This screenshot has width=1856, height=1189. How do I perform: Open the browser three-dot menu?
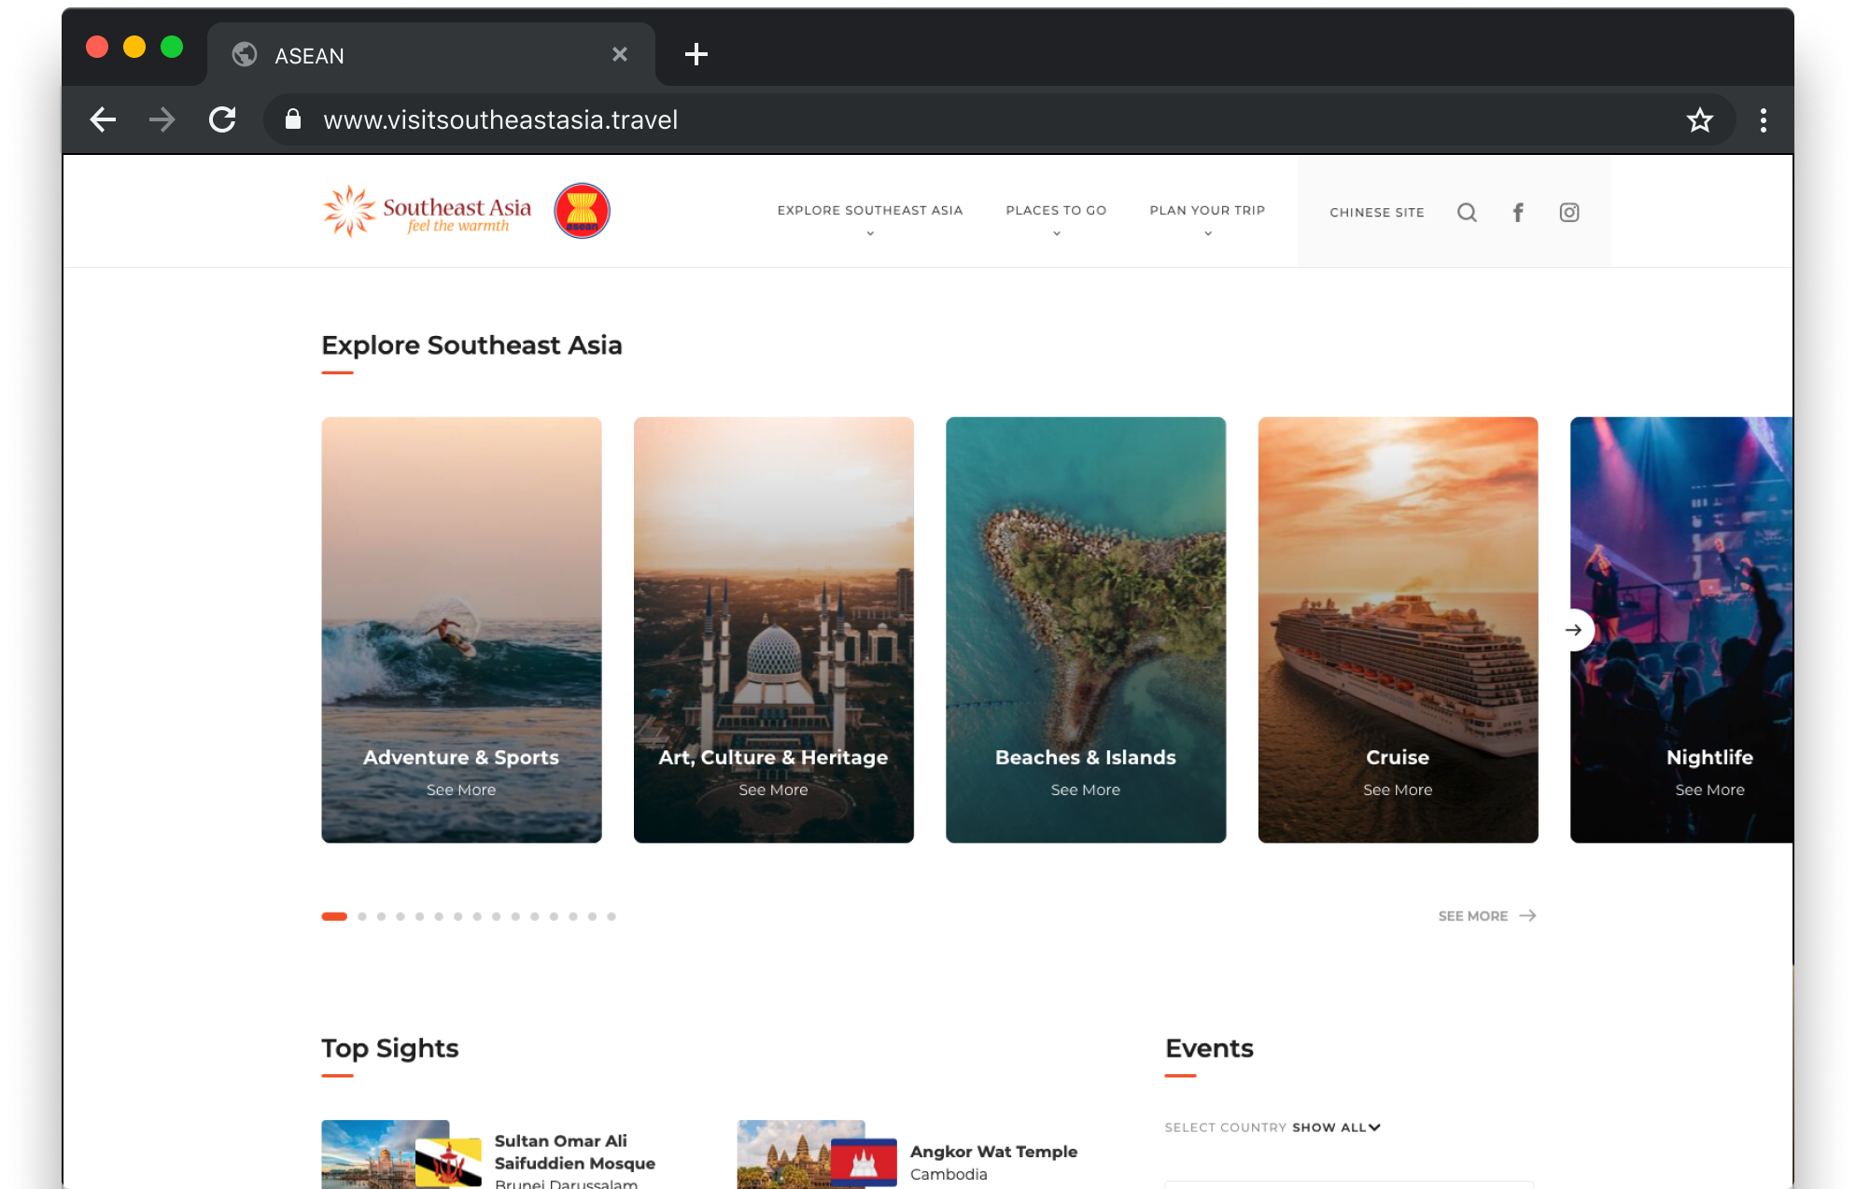1764,119
